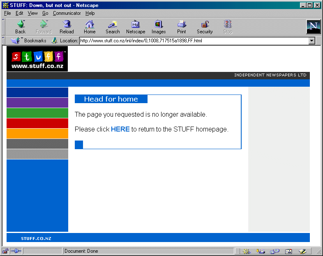Collapse the navigation toolbar using its grip handle

click(x=4, y=27)
